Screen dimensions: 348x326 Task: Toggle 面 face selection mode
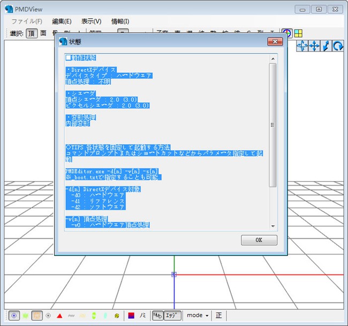click(43, 33)
